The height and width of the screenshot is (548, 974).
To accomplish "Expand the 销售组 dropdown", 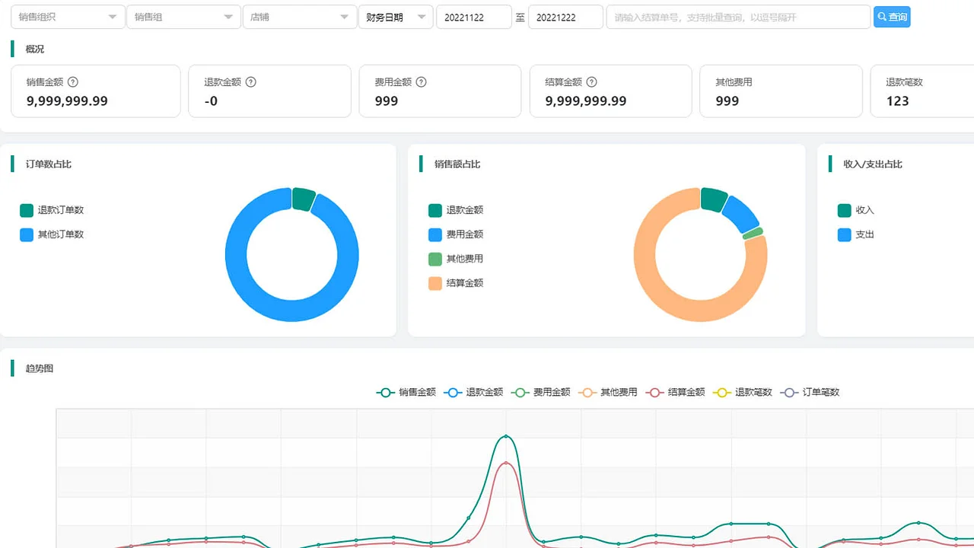I will pyautogui.click(x=183, y=17).
